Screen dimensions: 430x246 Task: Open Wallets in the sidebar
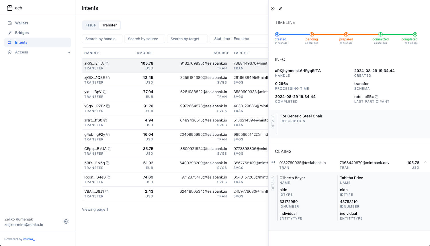21,23
